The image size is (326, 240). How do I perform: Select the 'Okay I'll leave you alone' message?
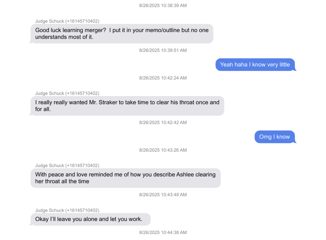tap(90, 219)
